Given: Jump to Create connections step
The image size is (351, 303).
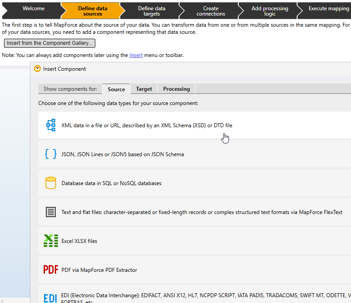Looking at the screenshot, I should tap(211, 11).
